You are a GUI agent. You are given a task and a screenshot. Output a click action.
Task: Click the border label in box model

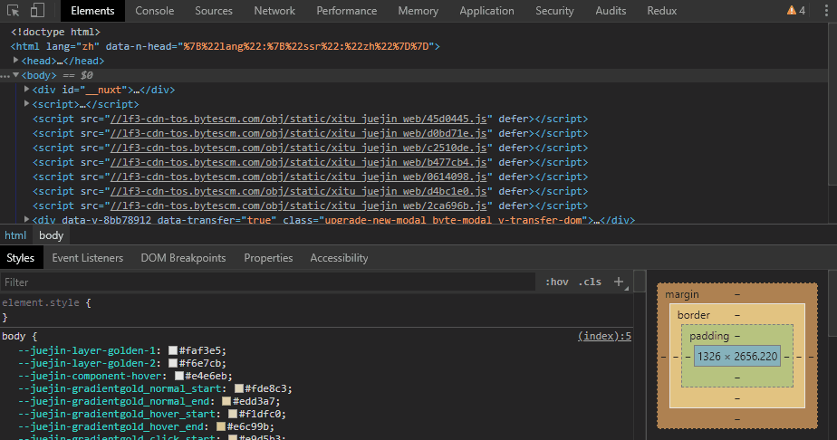693,315
